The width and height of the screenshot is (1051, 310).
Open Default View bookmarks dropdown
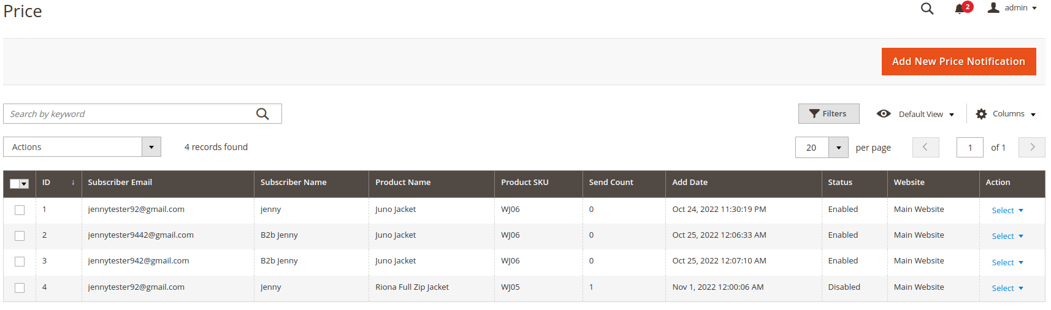tap(915, 114)
